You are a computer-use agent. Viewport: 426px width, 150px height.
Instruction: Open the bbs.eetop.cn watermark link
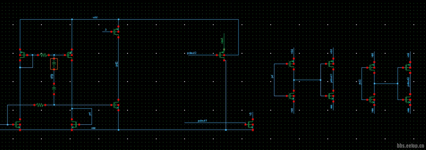tap(411, 146)
